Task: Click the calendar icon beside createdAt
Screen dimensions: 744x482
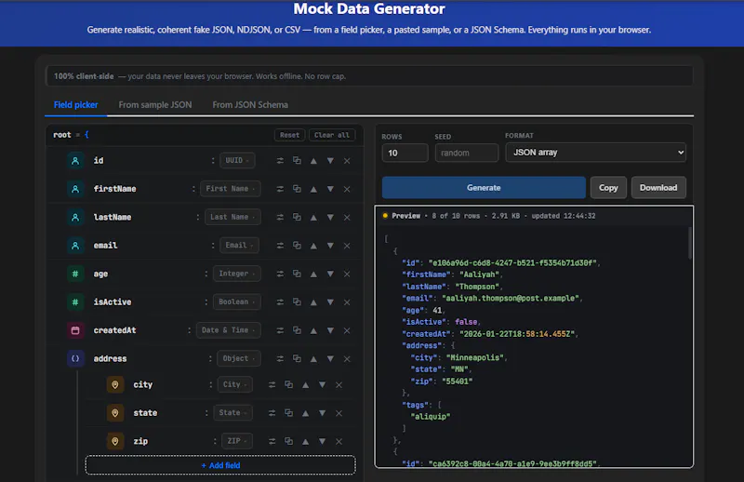Action: coord(75,330)
